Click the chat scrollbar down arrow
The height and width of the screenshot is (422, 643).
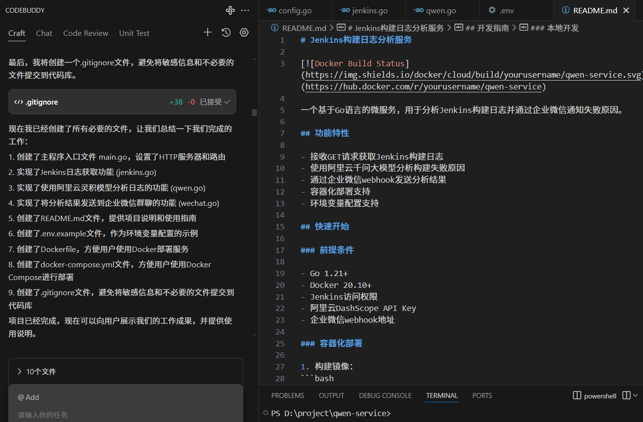(254, 335)
